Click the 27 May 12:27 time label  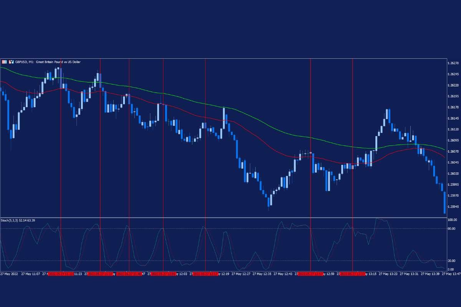click(x=241, y=274)
